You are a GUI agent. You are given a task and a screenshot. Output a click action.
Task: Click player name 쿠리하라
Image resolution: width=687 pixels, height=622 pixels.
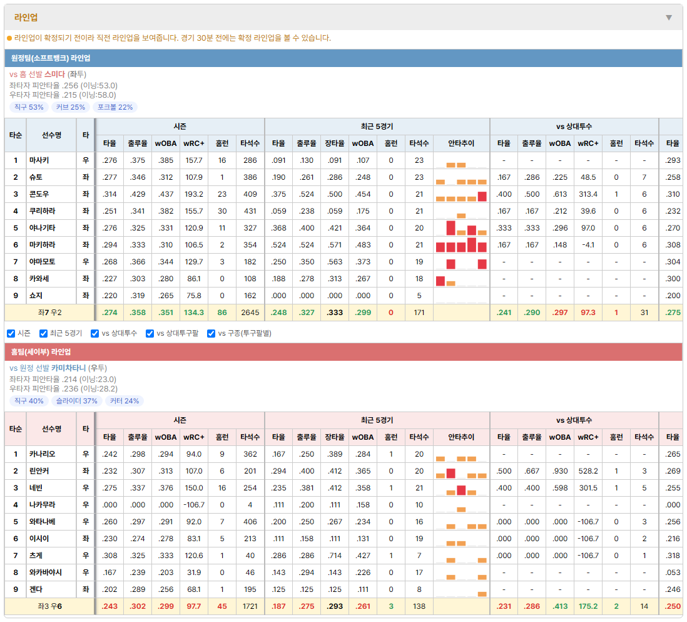coord(42,211)
